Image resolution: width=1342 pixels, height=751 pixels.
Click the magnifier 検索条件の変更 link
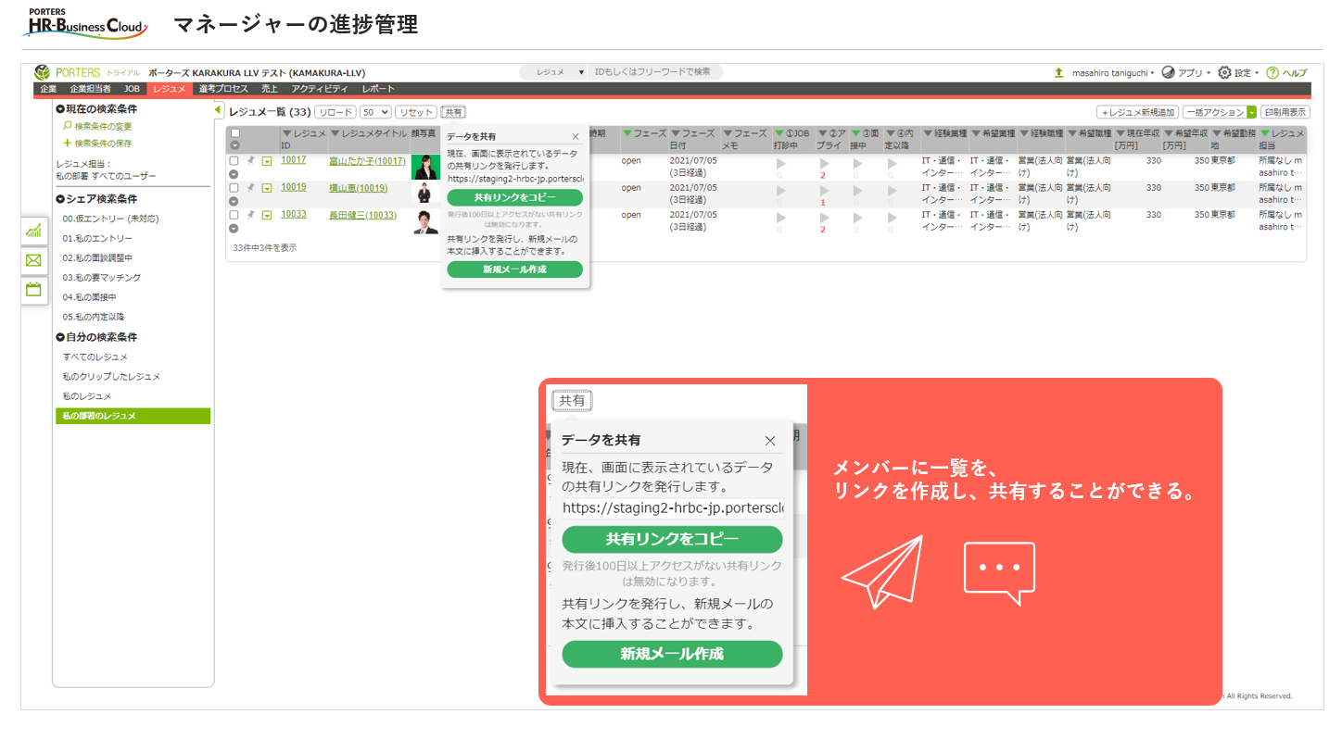(97, 126)
